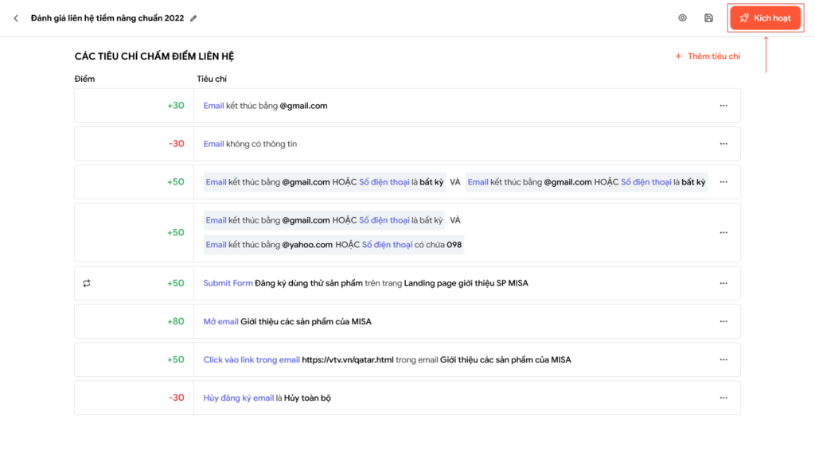Viewport: 815px width, 458px height.
Task: Click the +80 score value
Action: pyautogui.click(x=176, y=321)
